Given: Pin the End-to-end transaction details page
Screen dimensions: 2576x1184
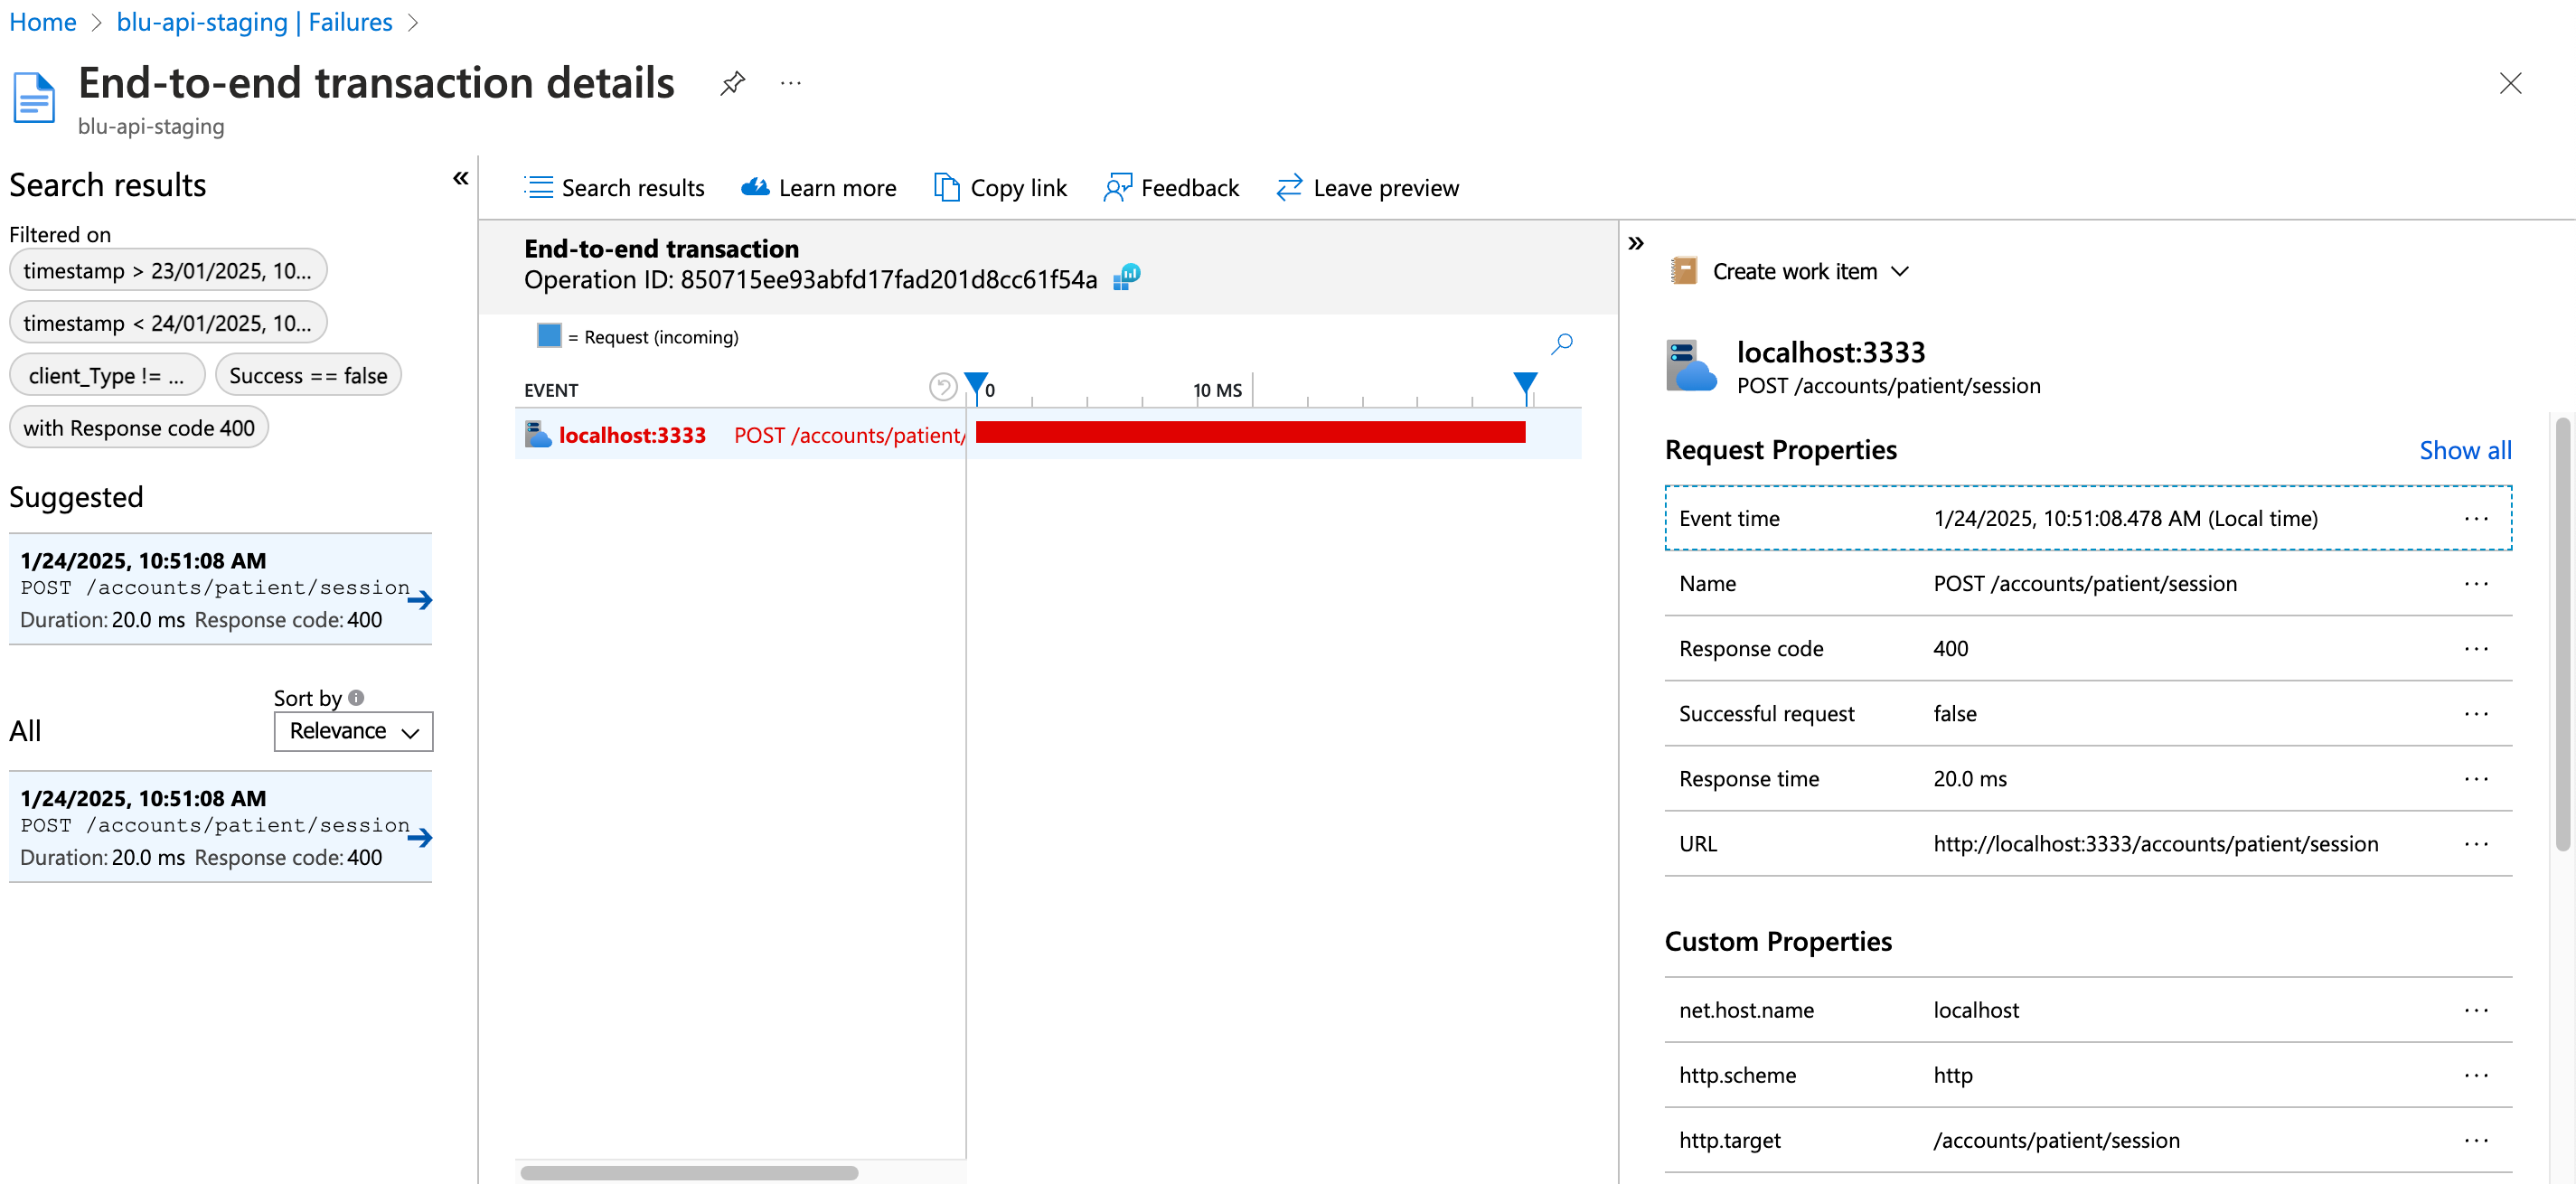Looking at the screenshot, I should [732, 83].
